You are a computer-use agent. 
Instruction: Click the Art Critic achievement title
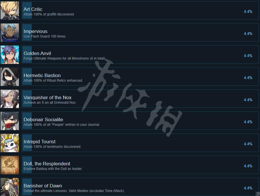(x=33, y=9)
